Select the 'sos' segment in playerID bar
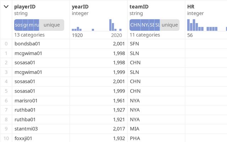The width and height of the screenshot is (227, 142). click(18, 25)
